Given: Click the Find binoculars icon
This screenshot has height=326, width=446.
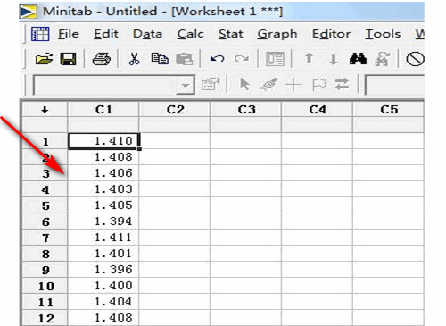Looking at the screenshot, I should (x=358, y=59).
